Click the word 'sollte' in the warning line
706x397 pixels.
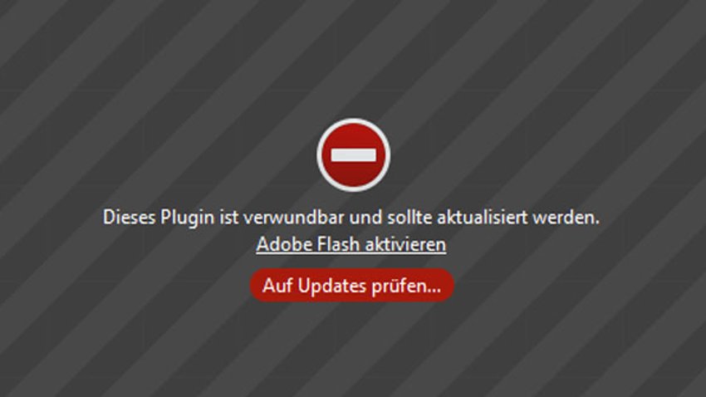click(409, 218)
